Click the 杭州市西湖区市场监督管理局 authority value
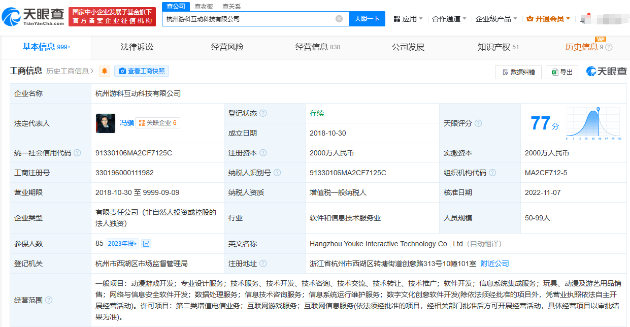The image size is (630, 327). pos(142,264)
